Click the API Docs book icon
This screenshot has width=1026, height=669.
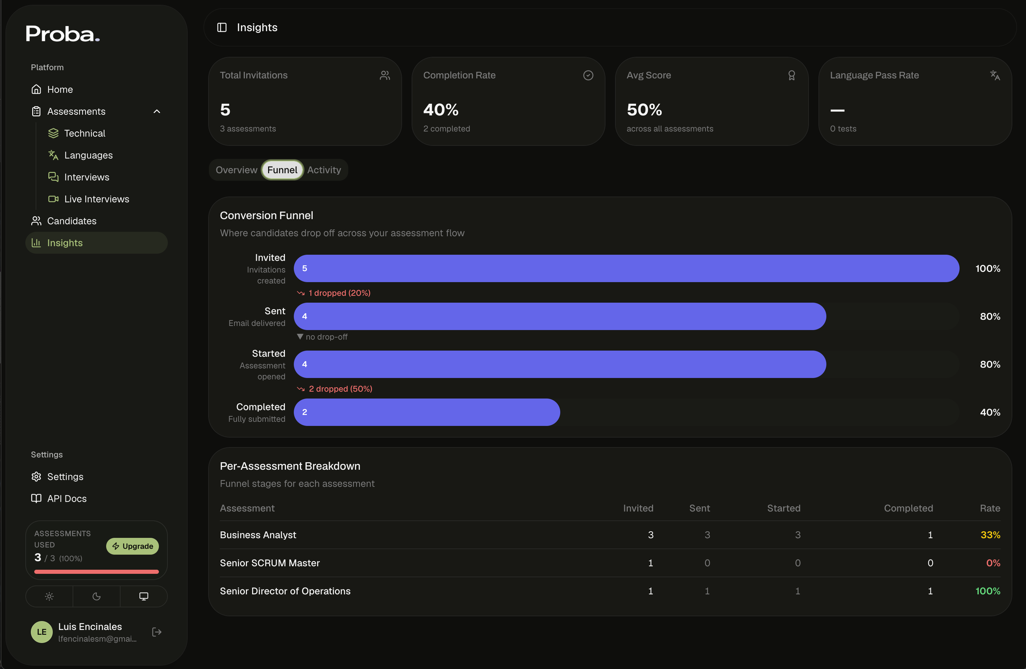pos(36,499)
